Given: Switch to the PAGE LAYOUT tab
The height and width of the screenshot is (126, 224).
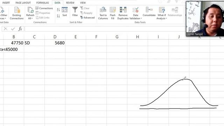Looking at the screenshot, I should [x=23, y=3].
